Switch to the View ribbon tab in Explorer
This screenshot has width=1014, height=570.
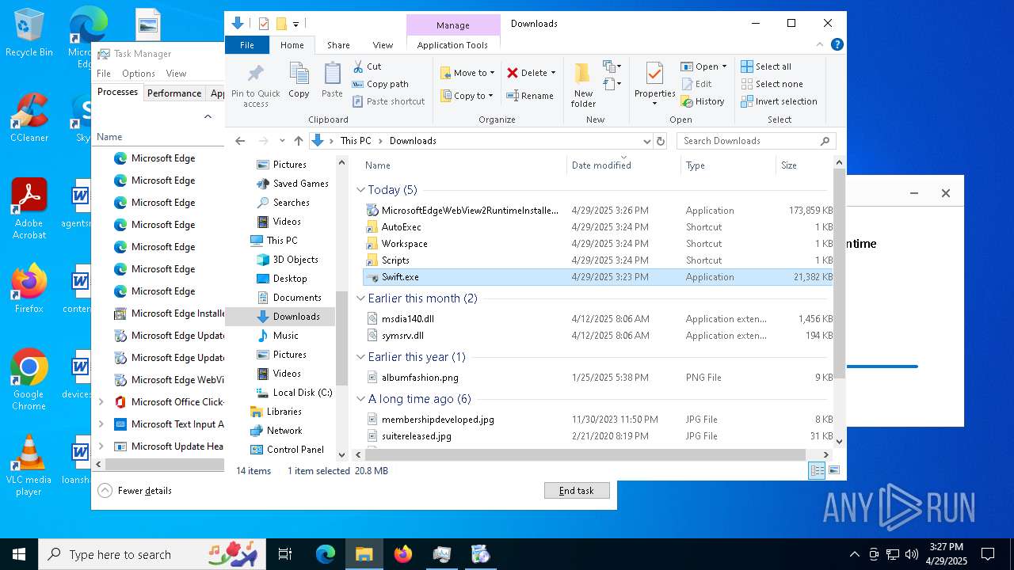click(x=383, y=45)
